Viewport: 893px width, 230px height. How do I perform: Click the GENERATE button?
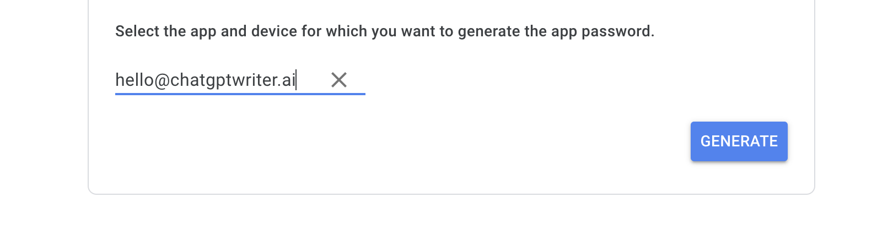coord(739,141)
